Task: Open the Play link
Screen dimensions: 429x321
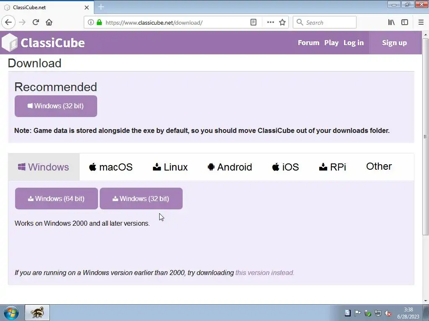Action: coord(331,43)
